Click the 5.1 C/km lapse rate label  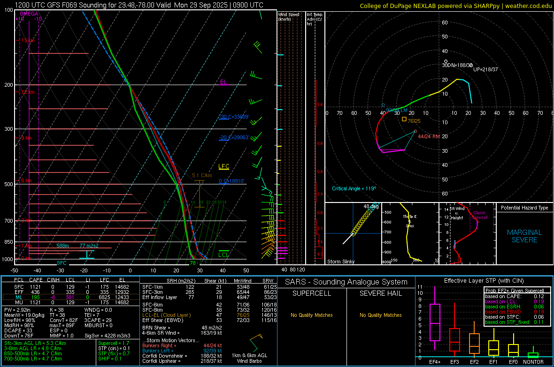point(202,175)
